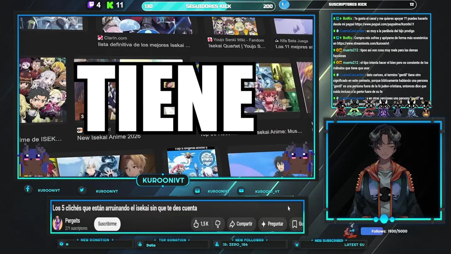
Task: Click the 'Data' top donation value
Action: pos(151,245)
